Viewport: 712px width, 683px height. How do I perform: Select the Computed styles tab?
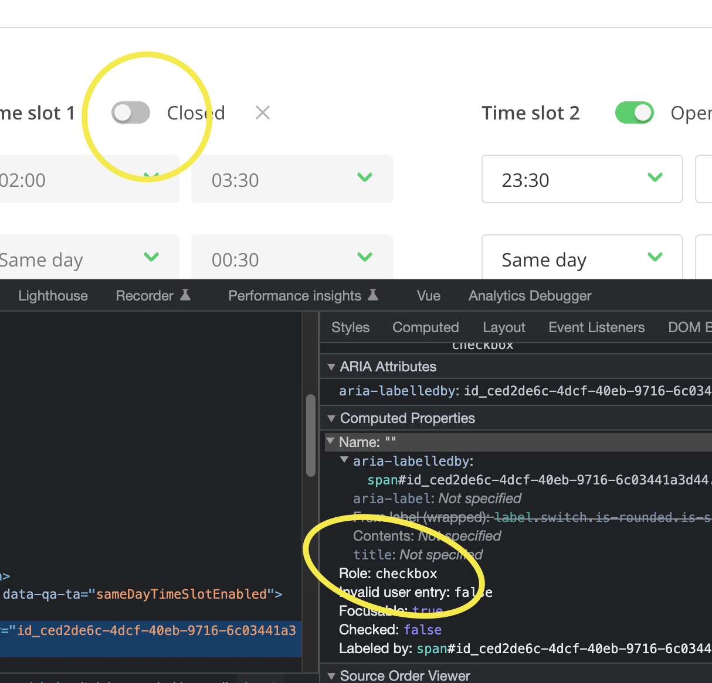tap(425, 327)
